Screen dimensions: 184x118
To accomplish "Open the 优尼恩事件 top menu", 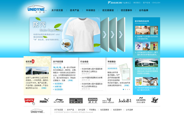I will 126,10.
